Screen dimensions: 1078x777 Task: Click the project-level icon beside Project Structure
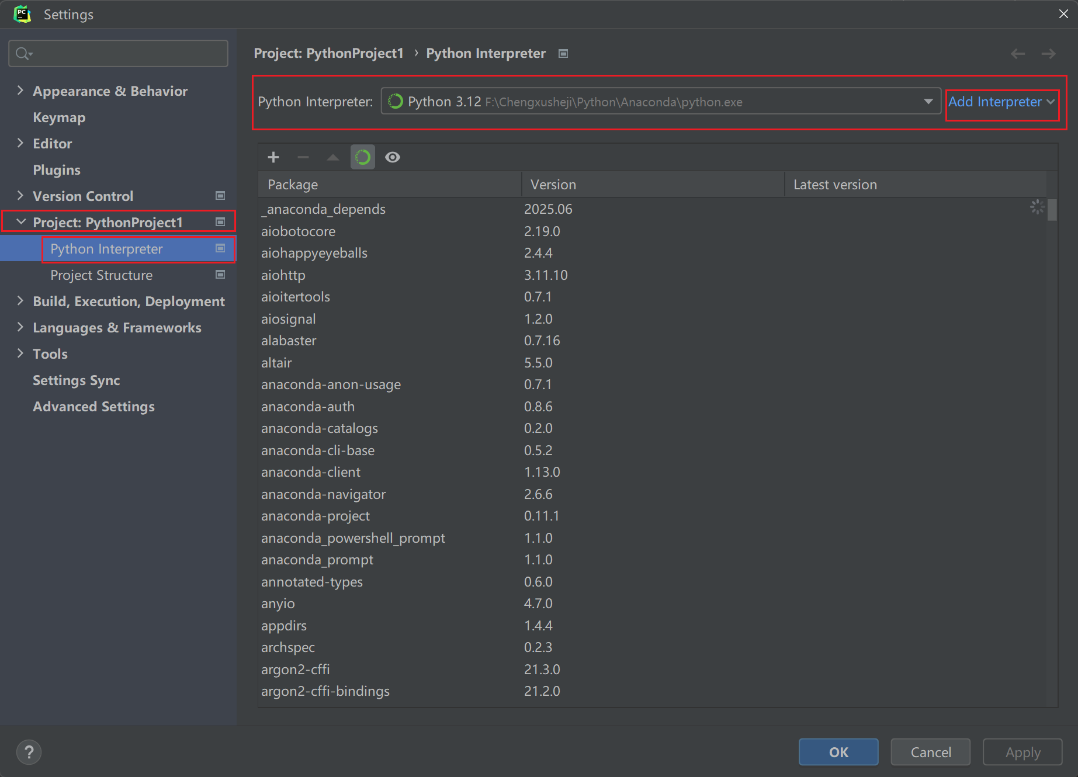coord(220,275)
